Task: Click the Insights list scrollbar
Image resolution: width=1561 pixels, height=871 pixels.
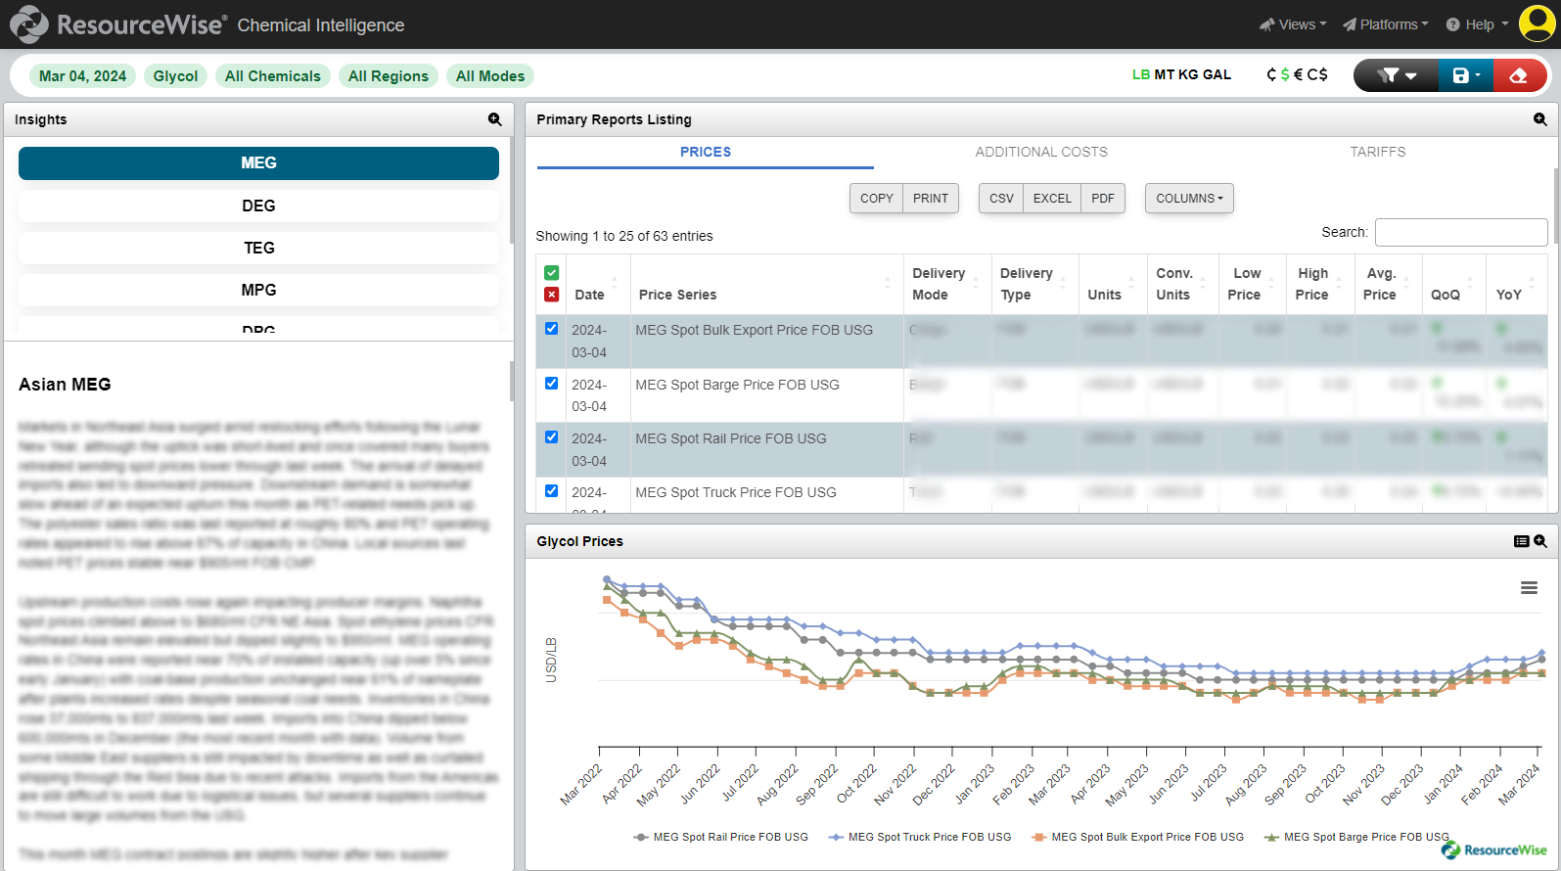Action: [x=511, y=191]
